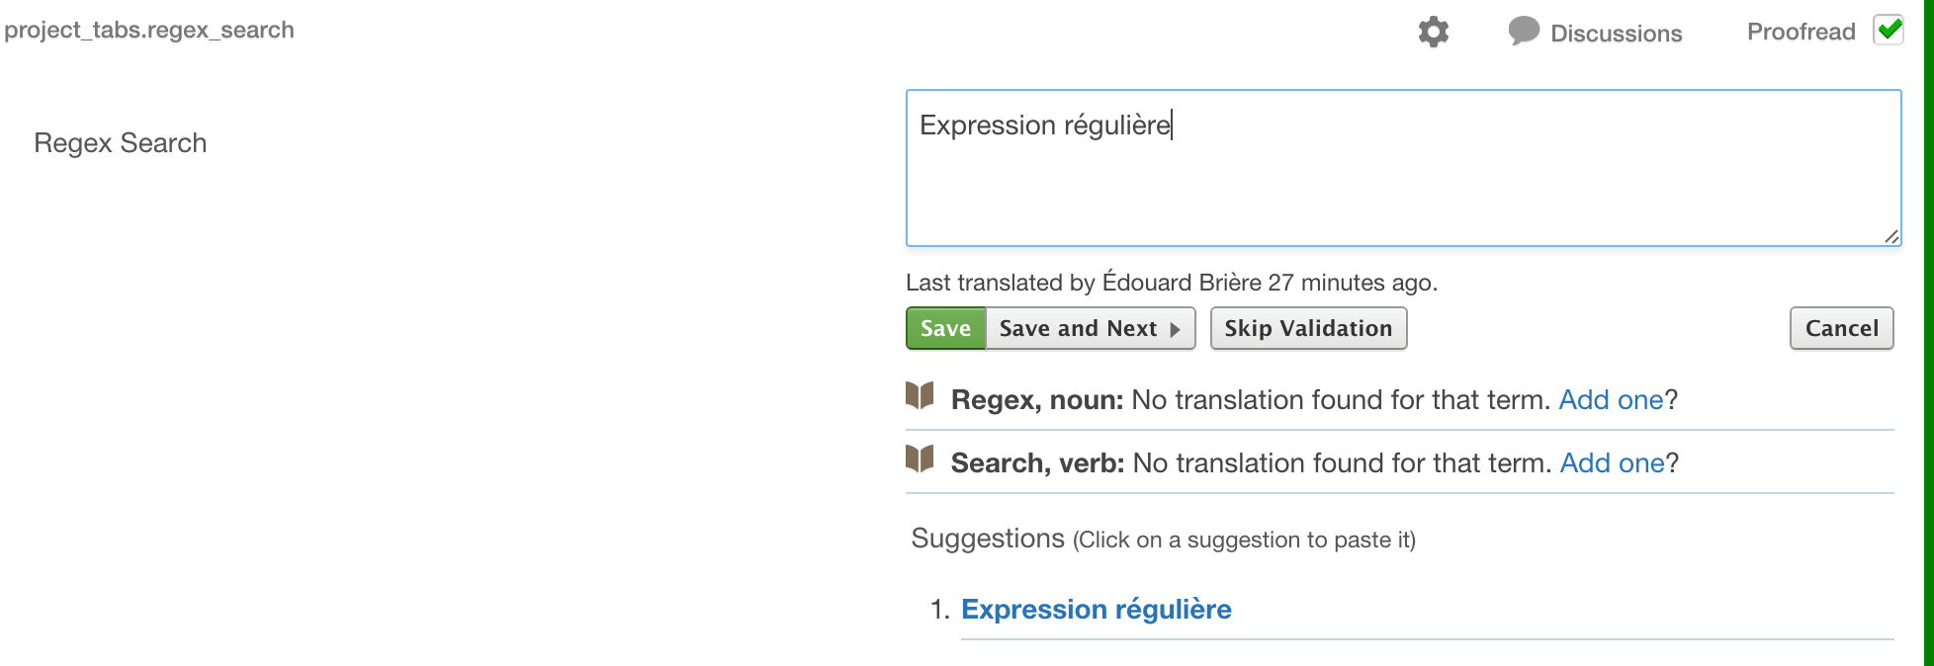The image size is (1934, 666).
Task: Click the Discussions speech bubble icon
Action: click(1524, 31)
